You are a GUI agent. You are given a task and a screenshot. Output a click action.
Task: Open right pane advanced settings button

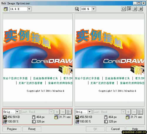(x=140, y=112)
